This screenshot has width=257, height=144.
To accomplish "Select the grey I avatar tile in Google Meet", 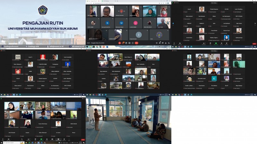I will (139, 35).
